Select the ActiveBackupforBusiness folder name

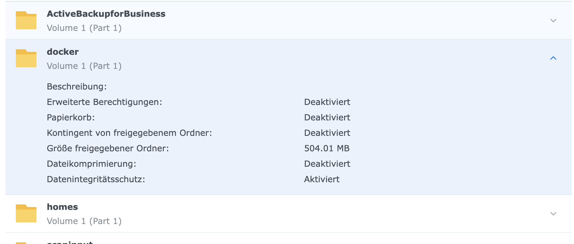(106, 14)
